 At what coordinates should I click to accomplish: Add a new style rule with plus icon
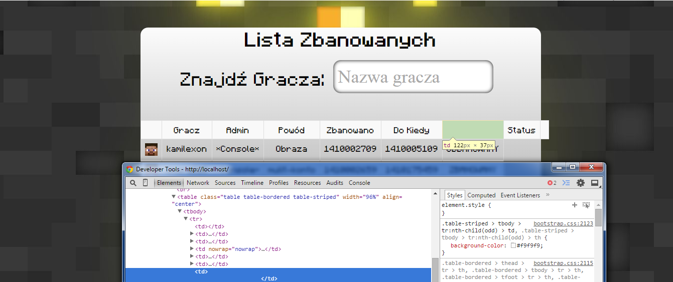575,205
